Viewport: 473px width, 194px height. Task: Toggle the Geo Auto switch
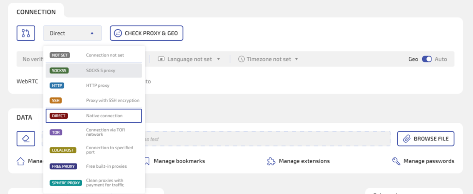click(426, 59)
